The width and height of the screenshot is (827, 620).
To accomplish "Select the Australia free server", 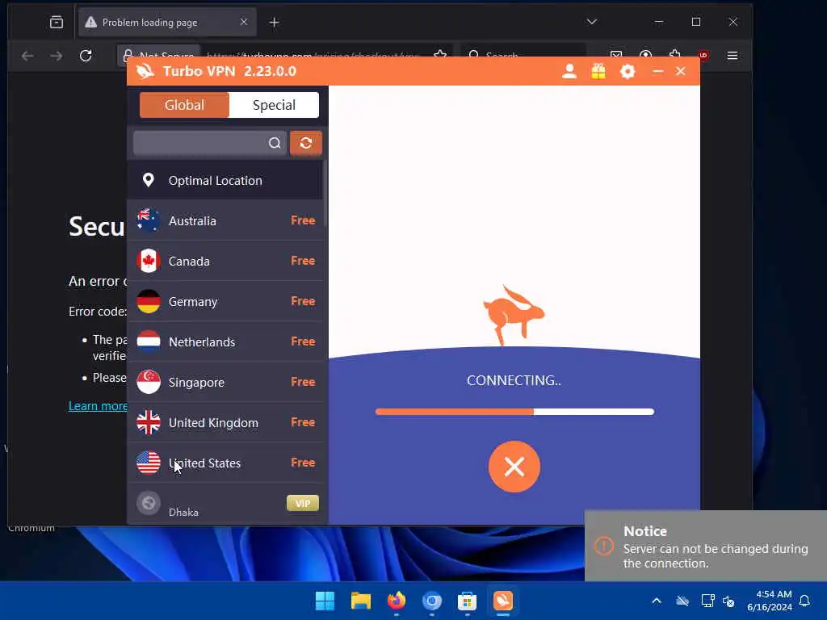I will click(x=225, y=220).
